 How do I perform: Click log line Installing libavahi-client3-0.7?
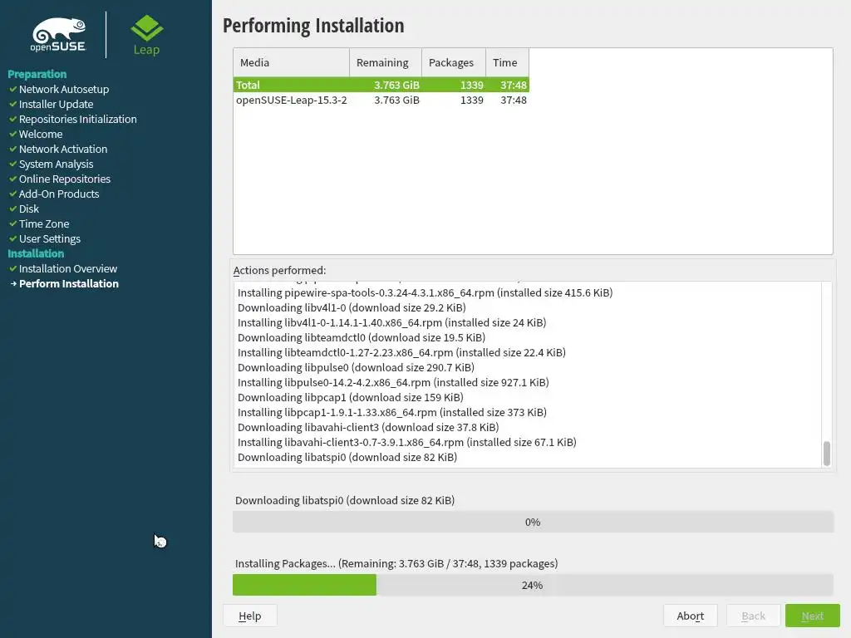[x=407, y=442]
